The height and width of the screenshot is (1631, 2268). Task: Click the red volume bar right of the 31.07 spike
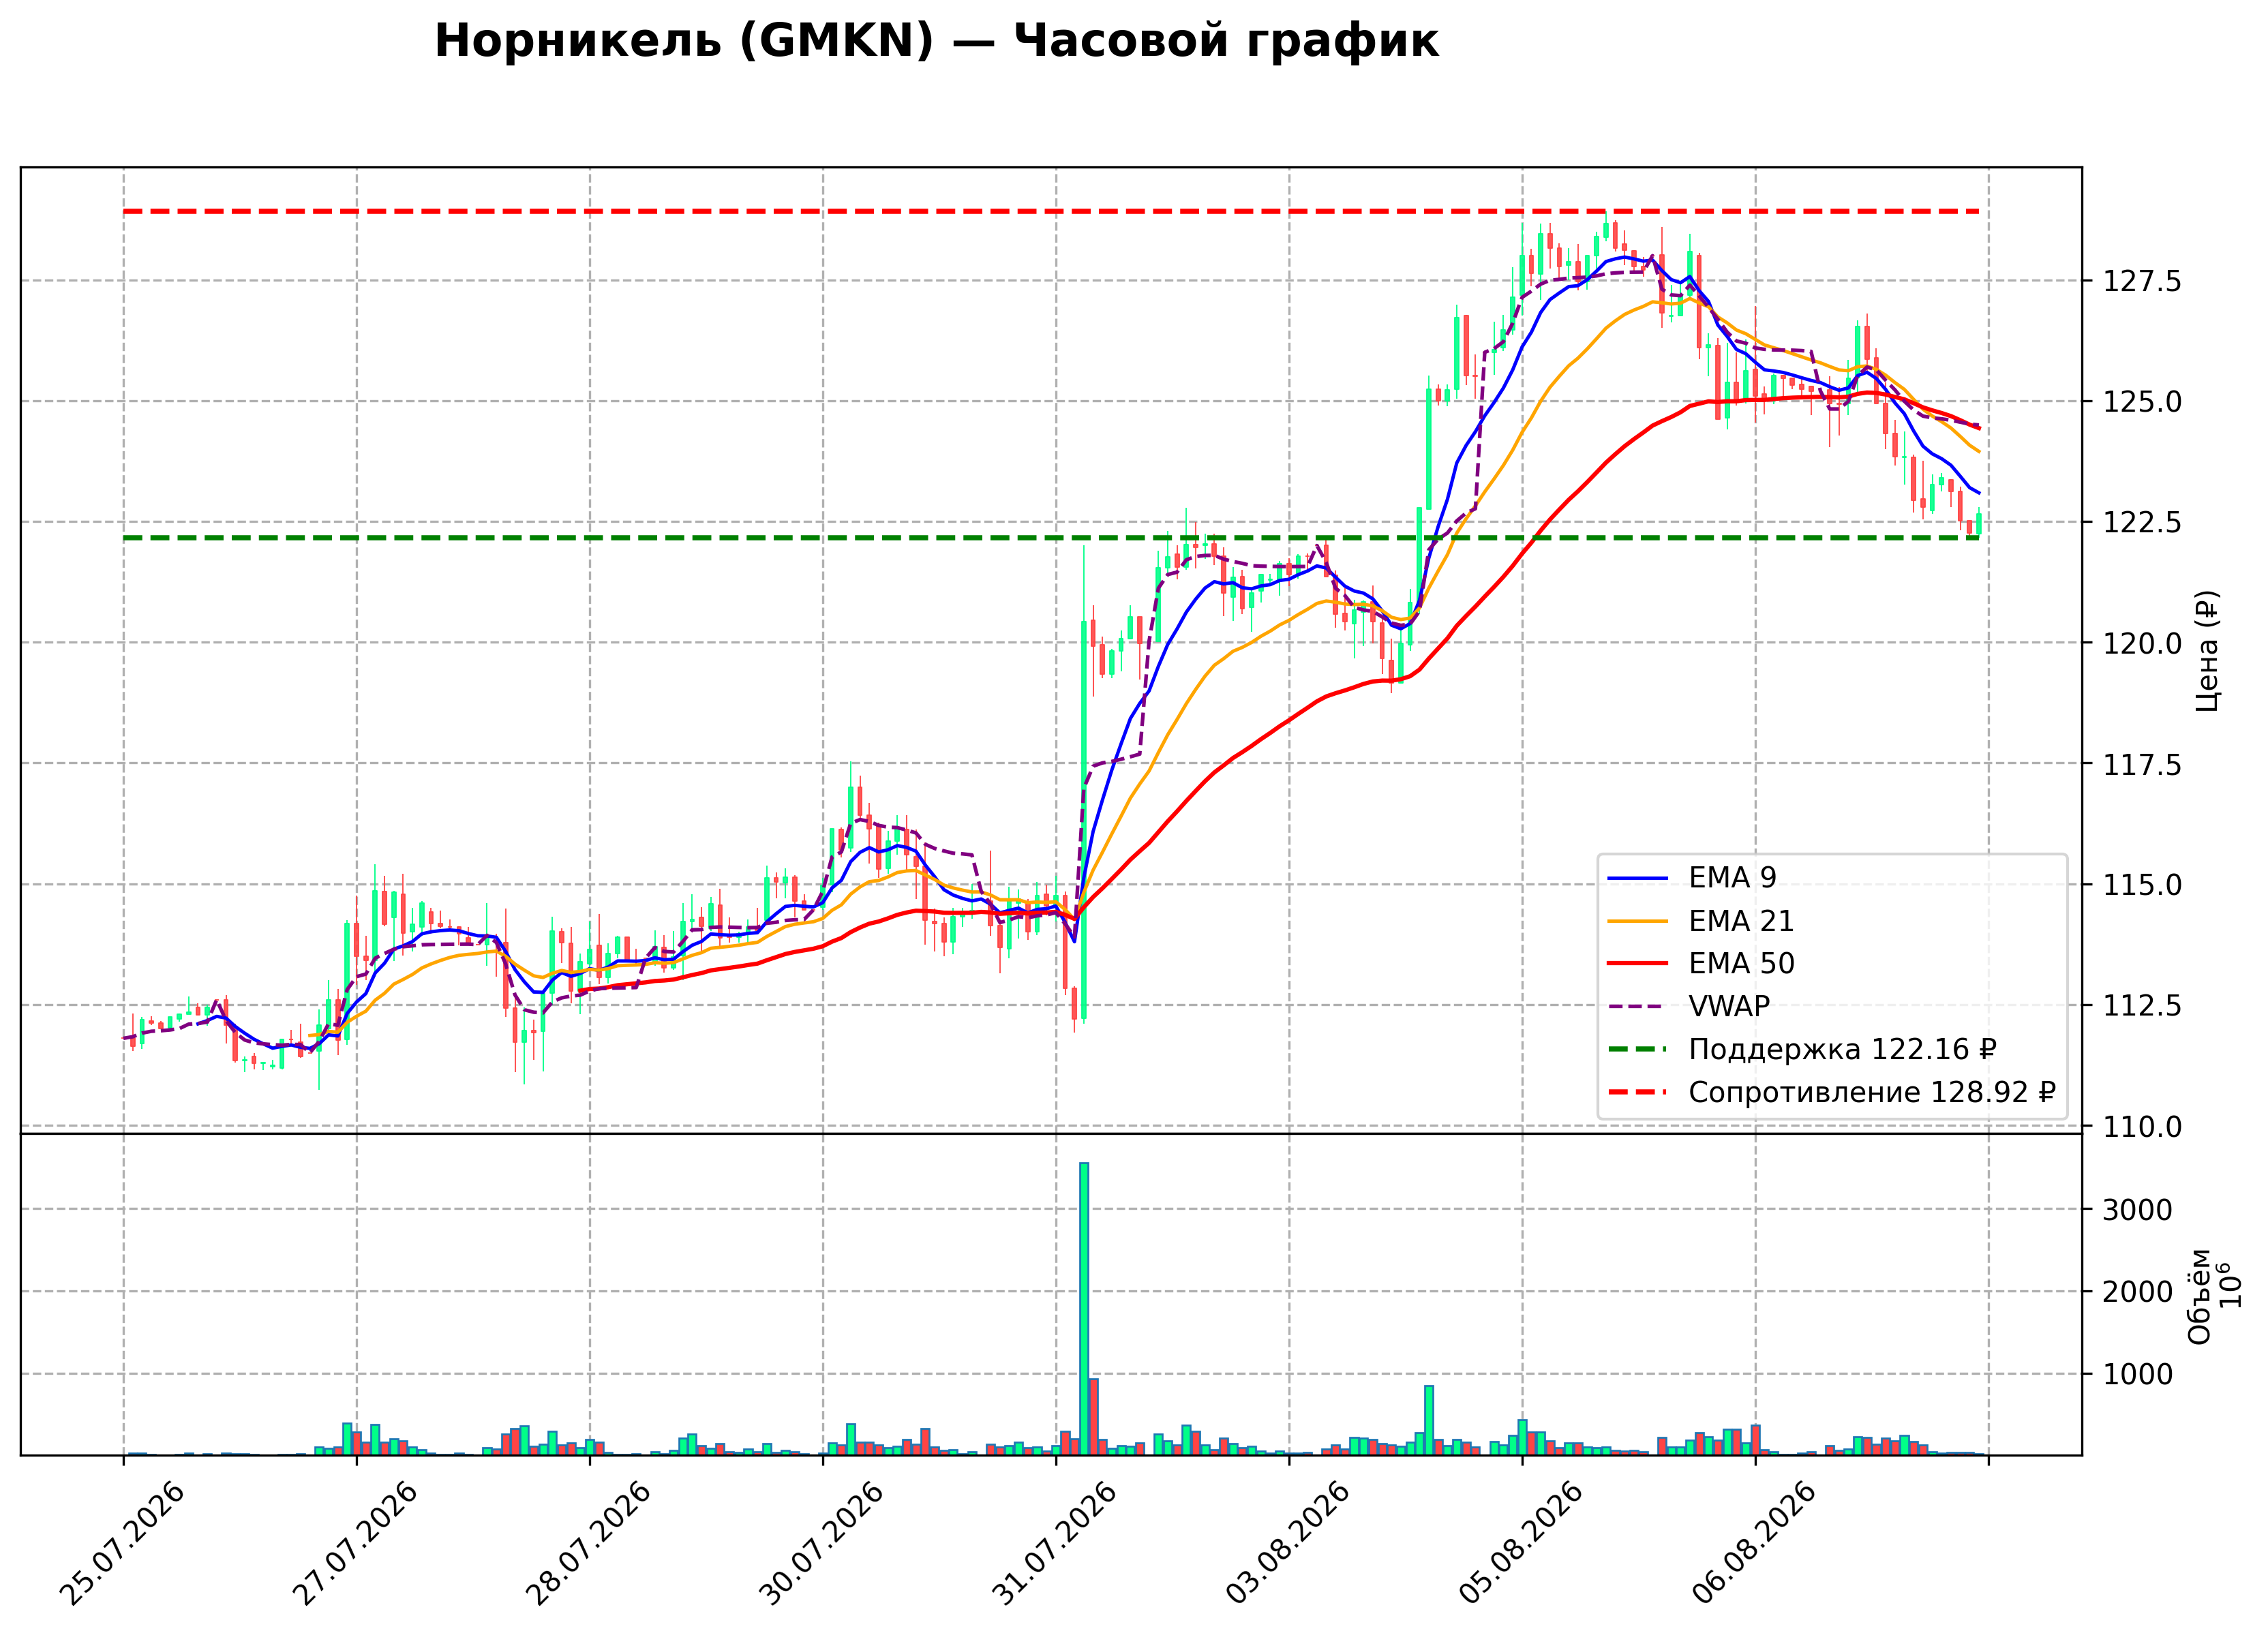coord(1094,1417)
